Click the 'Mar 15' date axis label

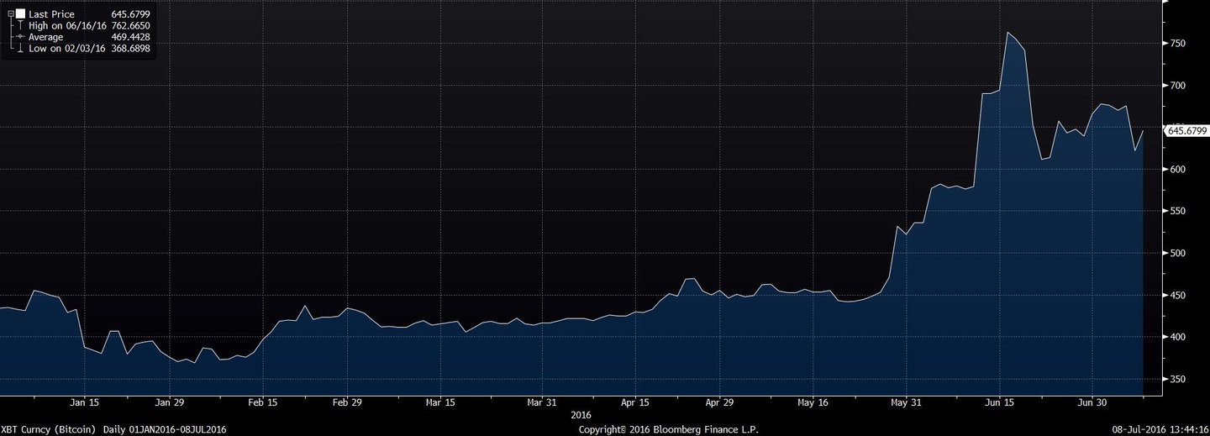coord(440,403)
